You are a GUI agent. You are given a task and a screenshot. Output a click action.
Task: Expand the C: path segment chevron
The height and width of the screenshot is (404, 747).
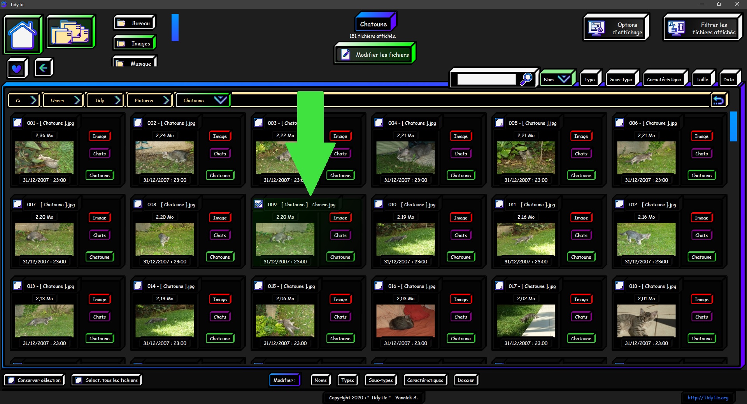click(33, 100)
